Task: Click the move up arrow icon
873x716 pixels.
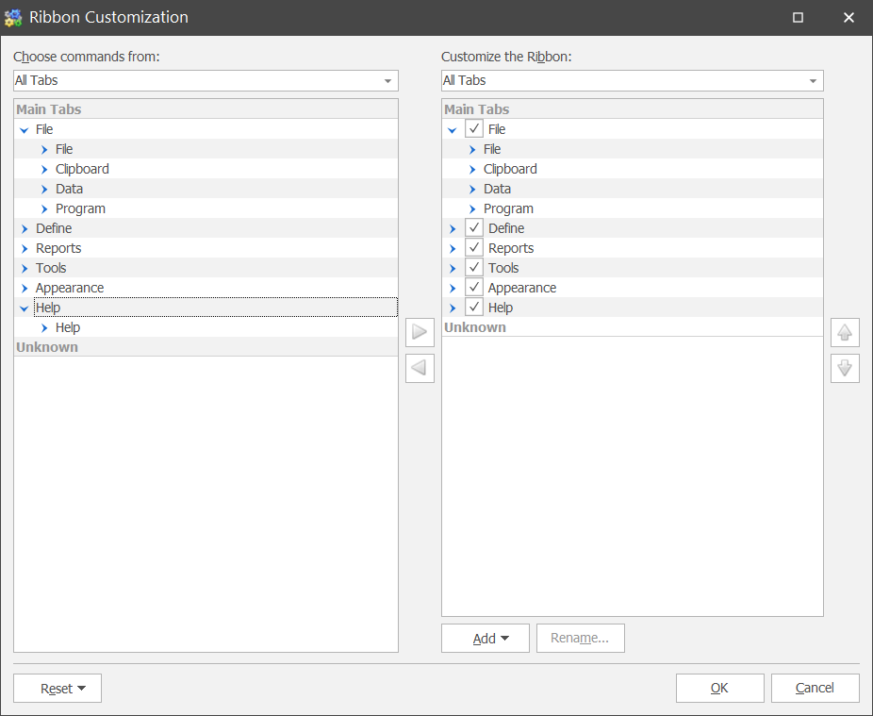Action: 845,333
